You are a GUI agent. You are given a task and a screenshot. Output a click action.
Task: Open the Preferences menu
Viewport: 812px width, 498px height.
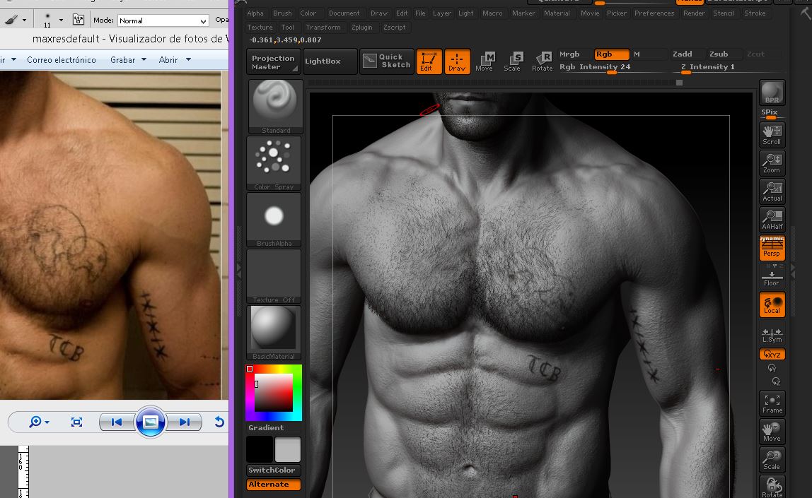click(654, 13)
